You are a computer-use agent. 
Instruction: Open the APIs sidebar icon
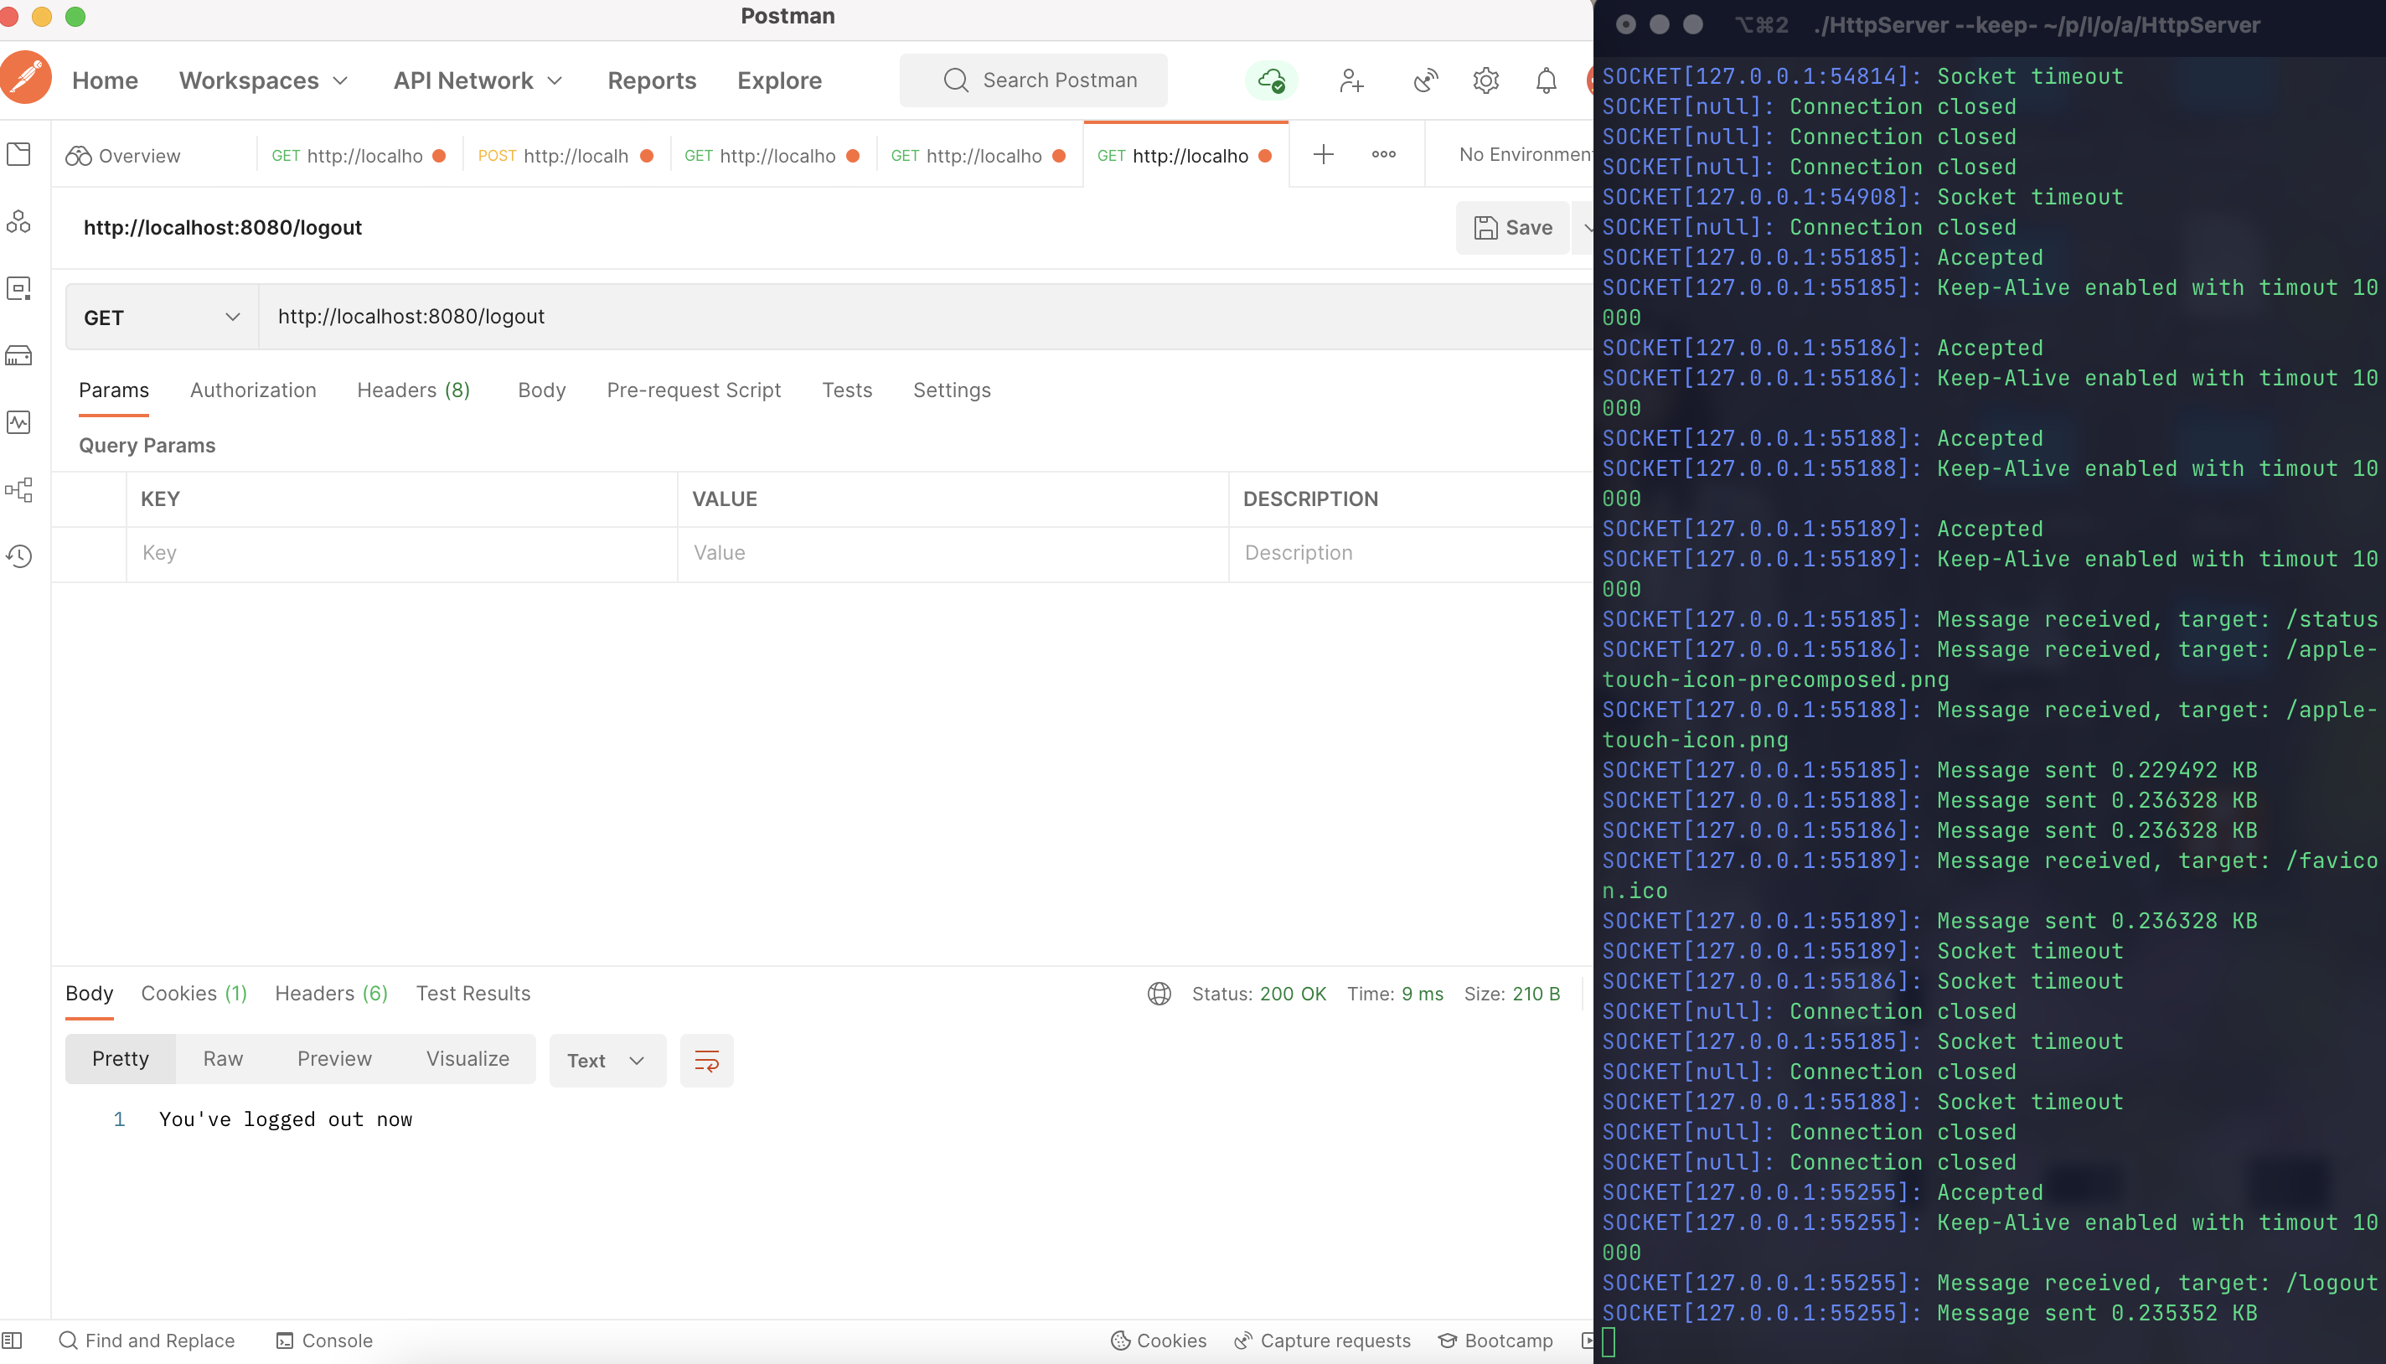click(18, 222)
